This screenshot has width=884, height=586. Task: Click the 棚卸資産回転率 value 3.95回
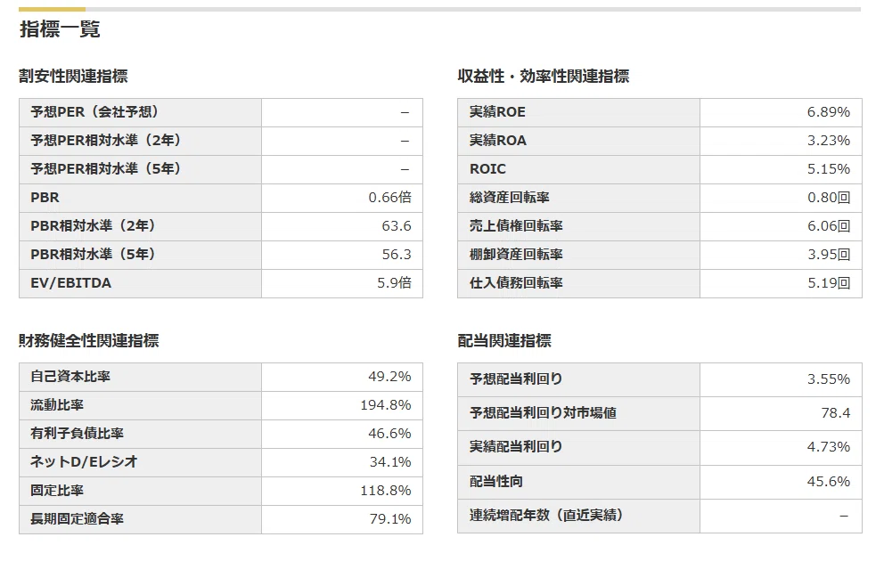(828, 255)
